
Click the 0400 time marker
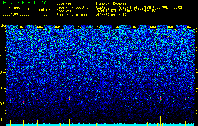191,27
